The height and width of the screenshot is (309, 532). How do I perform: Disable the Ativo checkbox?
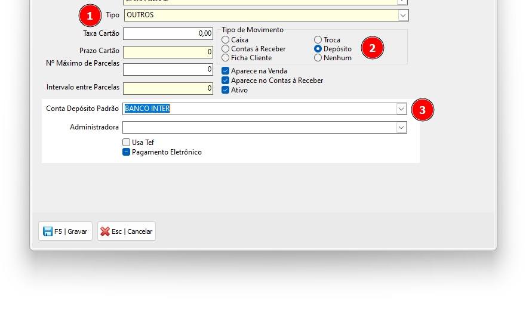tap(225, 90)
